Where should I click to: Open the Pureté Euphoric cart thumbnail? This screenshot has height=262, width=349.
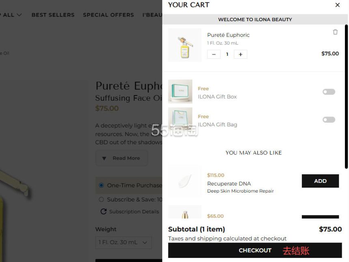185,45
